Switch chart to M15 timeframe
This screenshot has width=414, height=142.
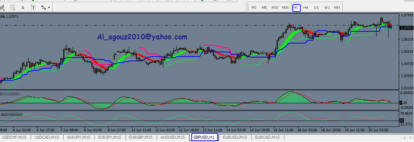pyautogui.click(x=275, y=8)
